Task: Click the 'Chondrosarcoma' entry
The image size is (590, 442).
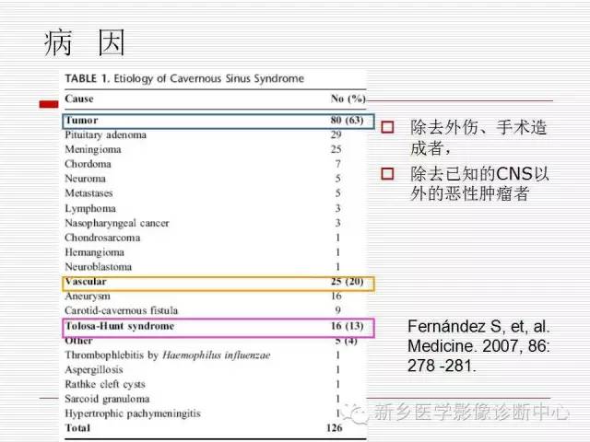Action: (102, 238)
